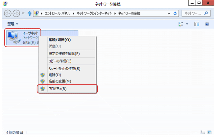Open Help with the question mark icon
Screen dimensions: 216x138
[207, 24]
